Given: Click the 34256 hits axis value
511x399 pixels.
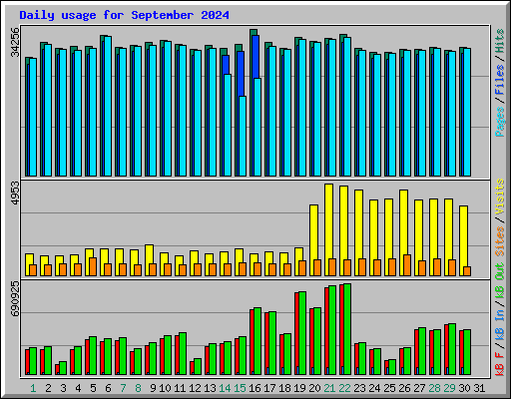Looking at the screenshot, I should tap(15, 42).
